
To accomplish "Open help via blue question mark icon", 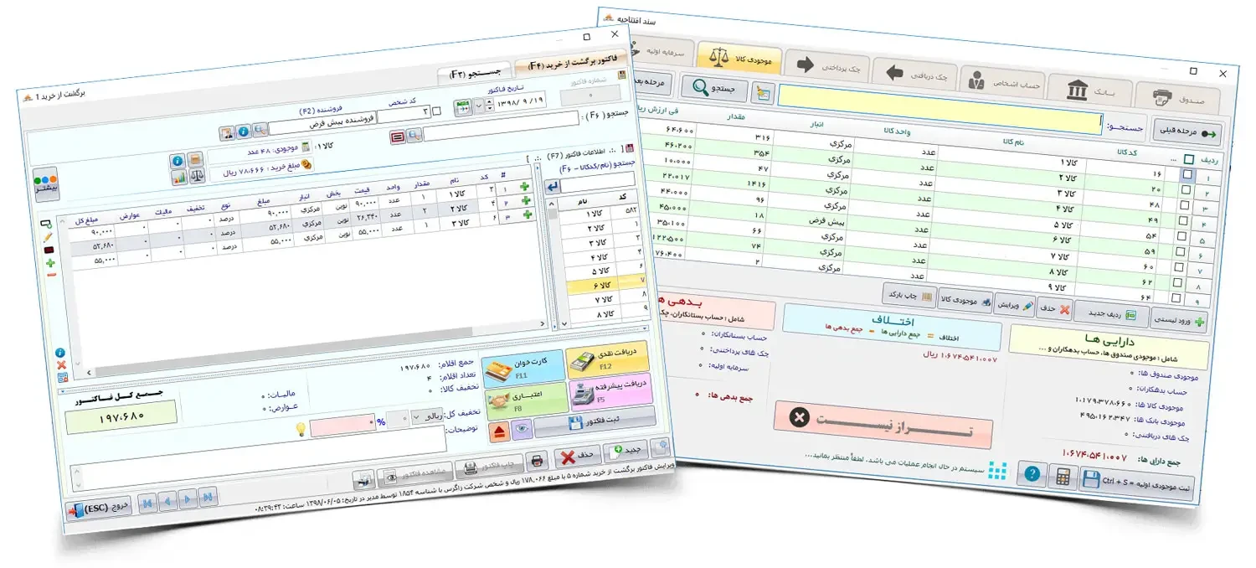I will 1032,474.
